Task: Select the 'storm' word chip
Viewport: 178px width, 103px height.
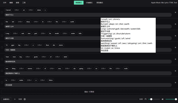Action: click(61, 45)
